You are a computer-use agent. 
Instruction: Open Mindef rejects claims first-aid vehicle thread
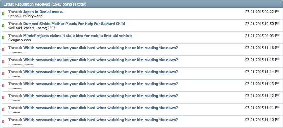(x=78, y=36)
